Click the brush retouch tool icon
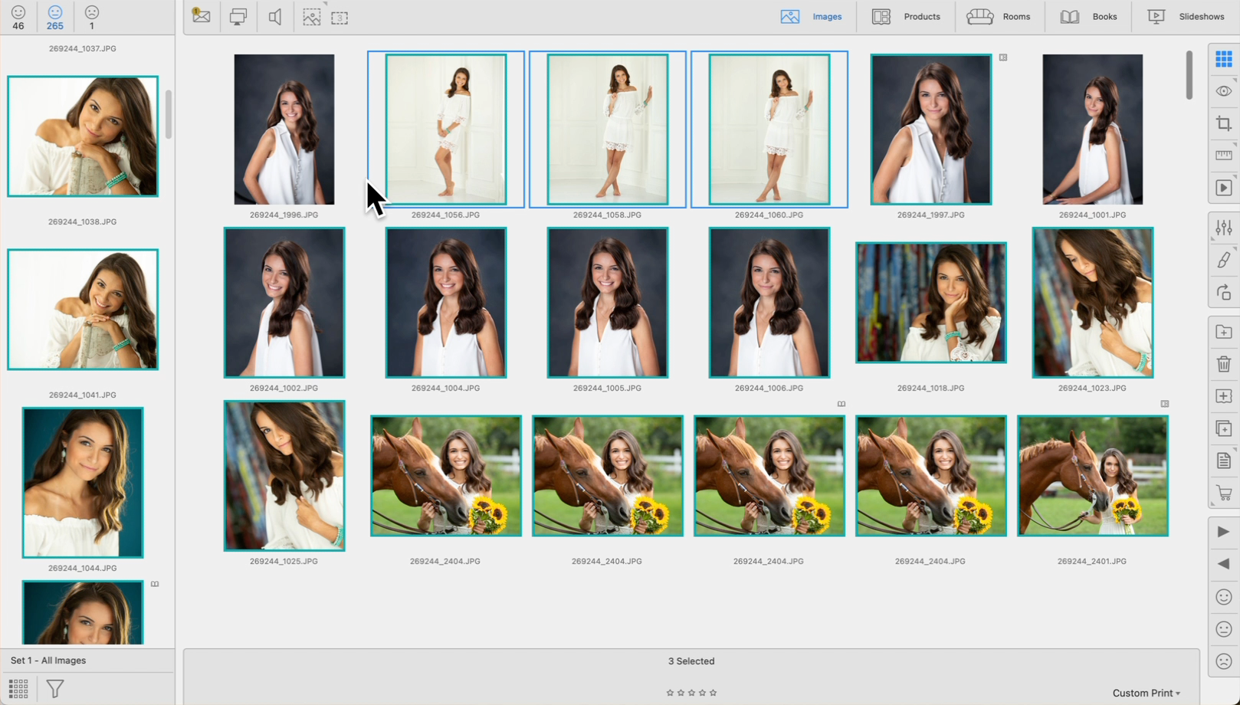The height and width of the screenshot is (705, 1240). [x=1223, y=261]
